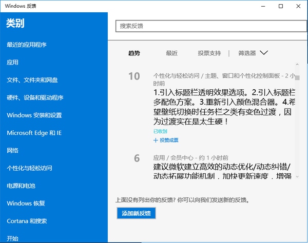The width and height of the screenshot is (308, 243).
Task: Select Microsoft Edge 和 IE category
Action: pyautogui.click(x=34, y=133)
